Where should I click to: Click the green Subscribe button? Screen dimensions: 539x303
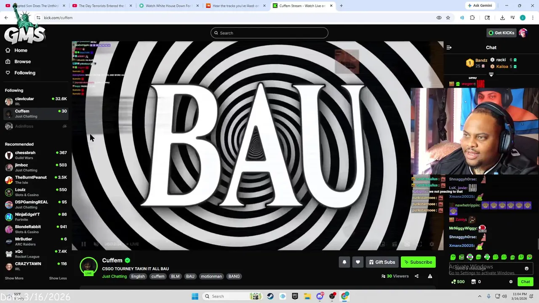click(418, 262)
